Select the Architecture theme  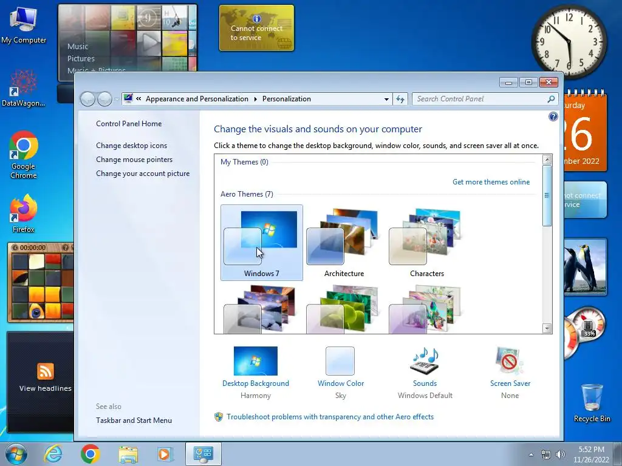click(x=344, y=243)
